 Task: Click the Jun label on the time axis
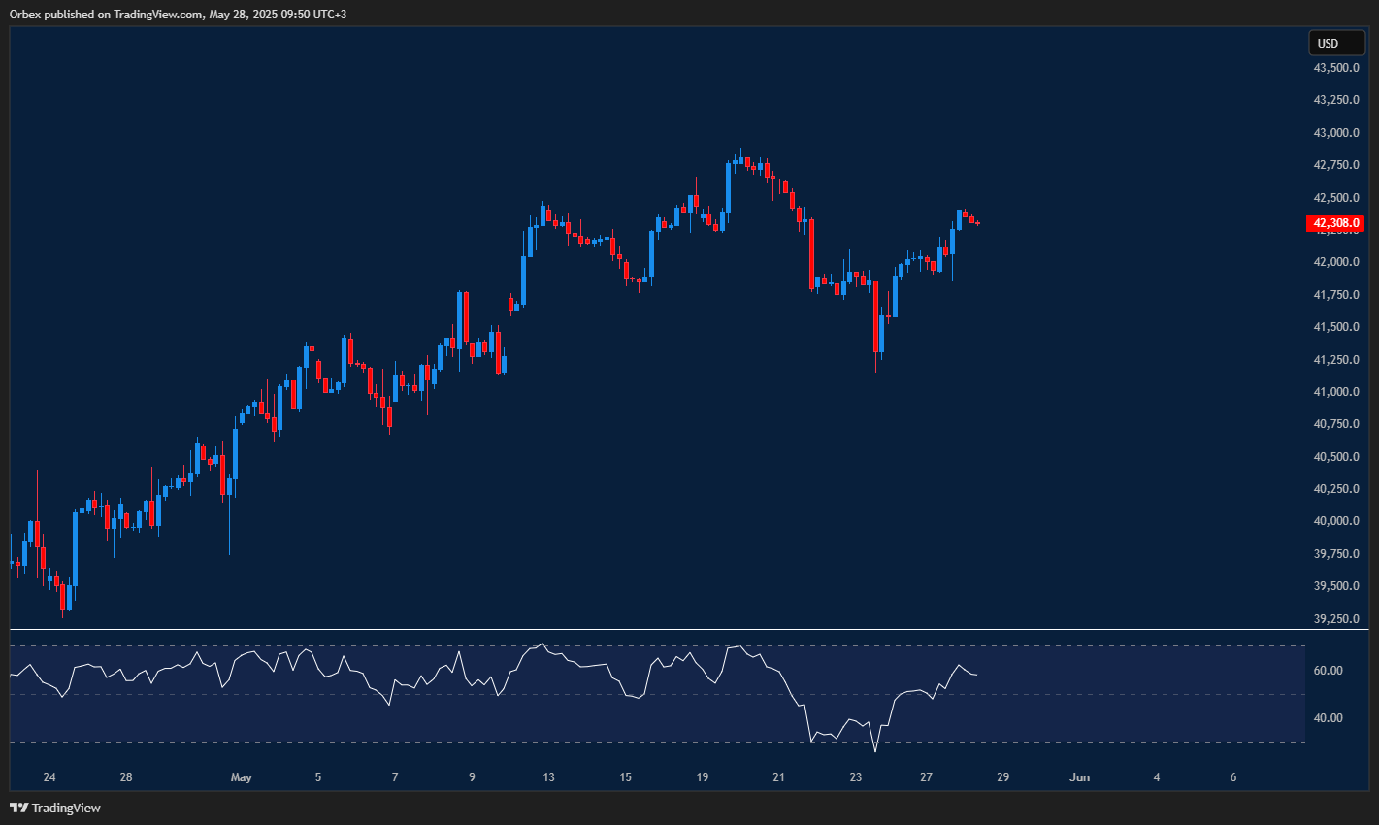1079,776
